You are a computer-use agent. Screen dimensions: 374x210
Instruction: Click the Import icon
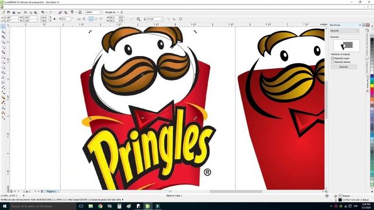pyautogui.click(x=60, y=12)
